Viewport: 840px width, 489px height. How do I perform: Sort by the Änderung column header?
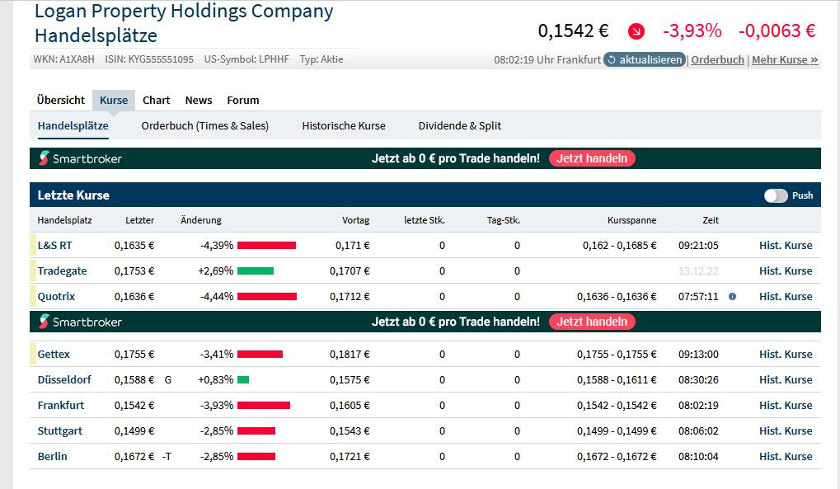click(x=201, y=220)
